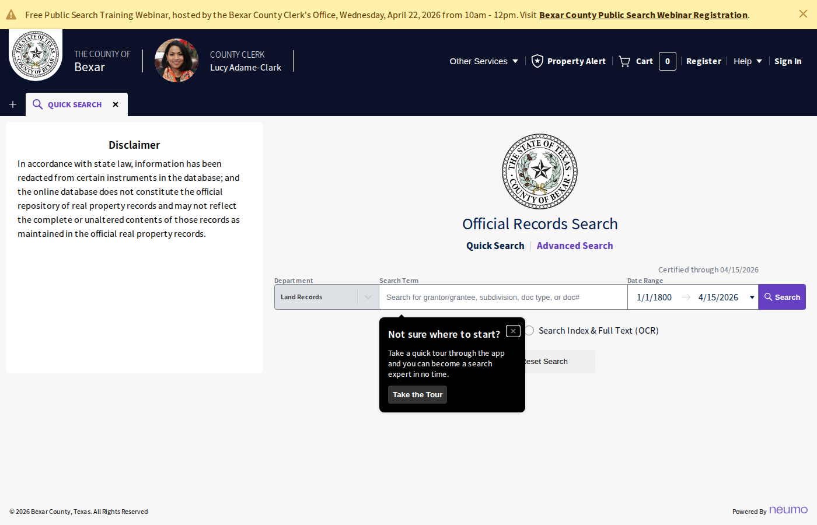Image resolution: width=817 pixels, height=525 pixels.
Task: Click the plus icon to add new search tab
Action: click(12, 104)
